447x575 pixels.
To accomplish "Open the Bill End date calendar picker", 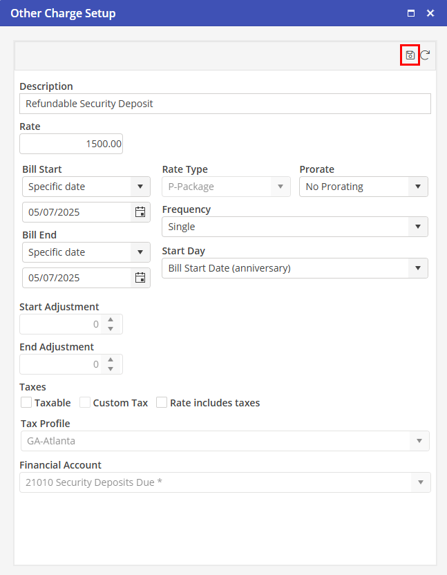I will point(140,278).
